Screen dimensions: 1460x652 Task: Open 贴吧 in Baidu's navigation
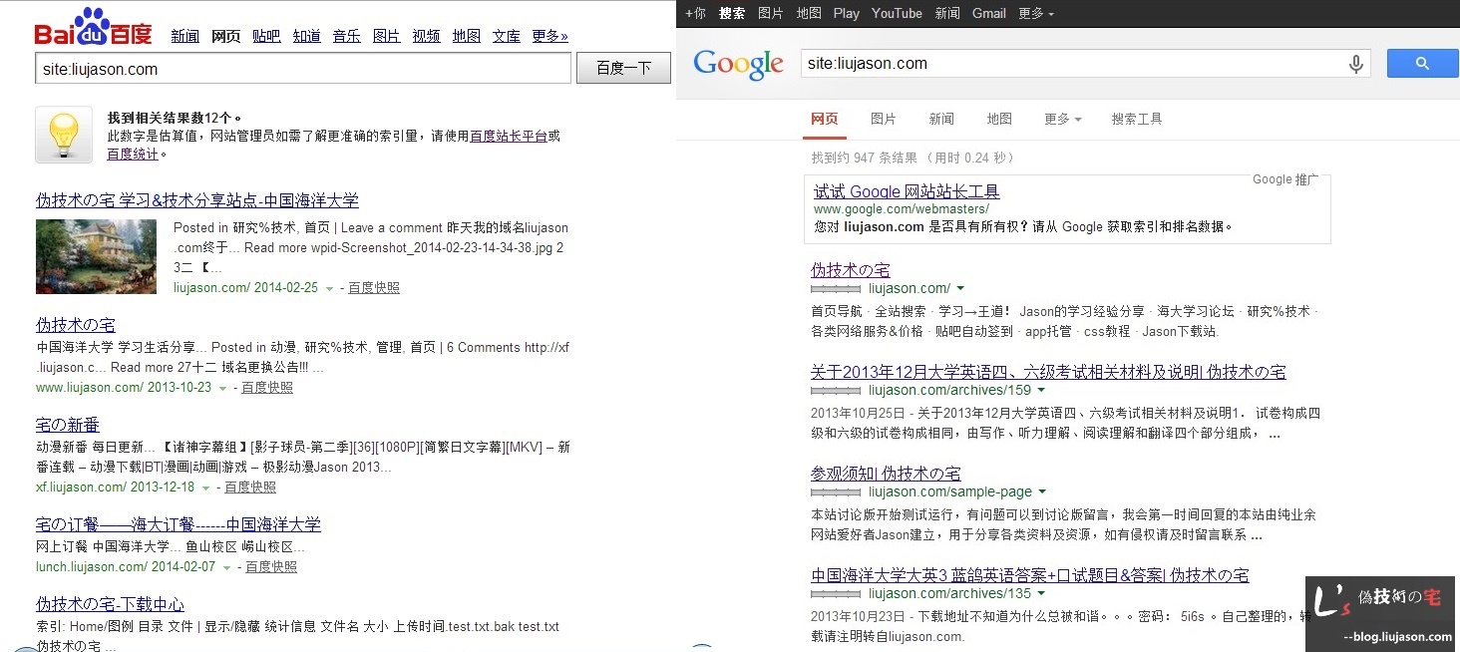click(x=266, y=36)
